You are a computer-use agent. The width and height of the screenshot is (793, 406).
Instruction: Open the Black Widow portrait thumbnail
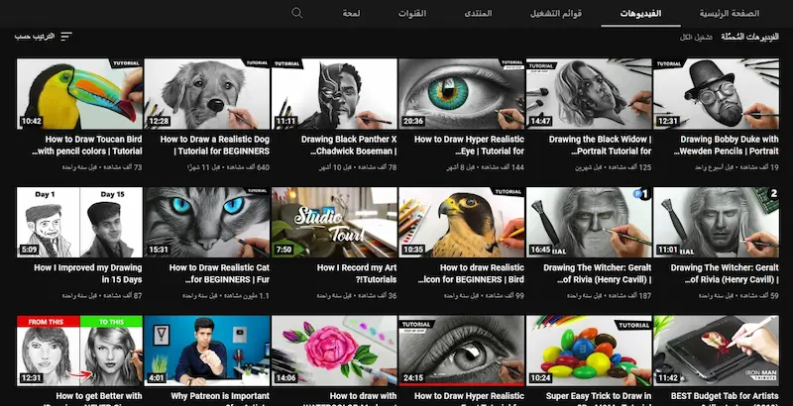[x=589, y=94]
